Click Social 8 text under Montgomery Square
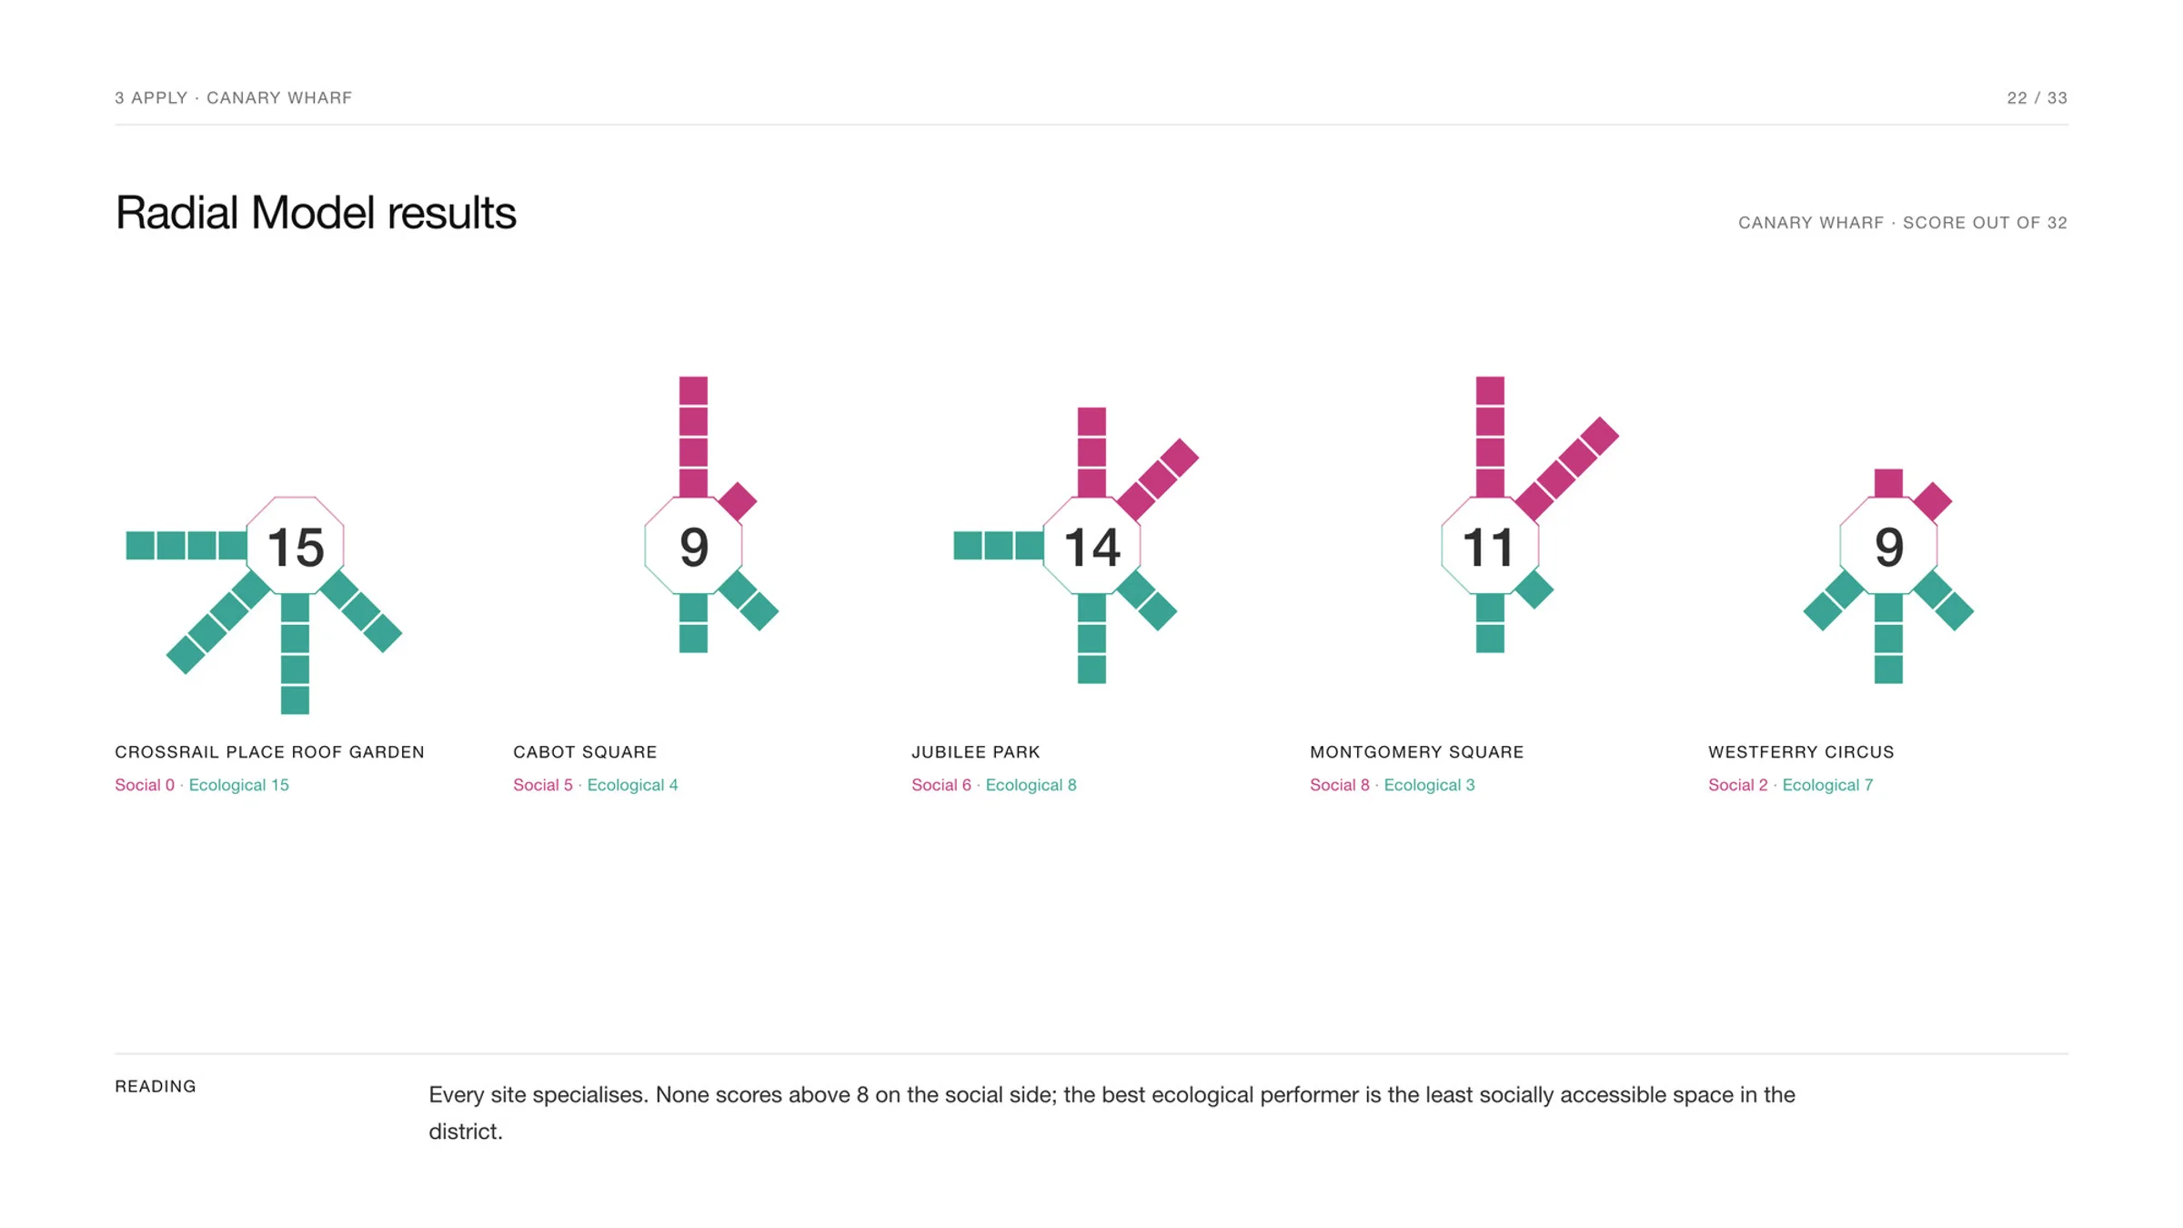This screenshot has height=1228, width=2183. [x=1340, y=785]
